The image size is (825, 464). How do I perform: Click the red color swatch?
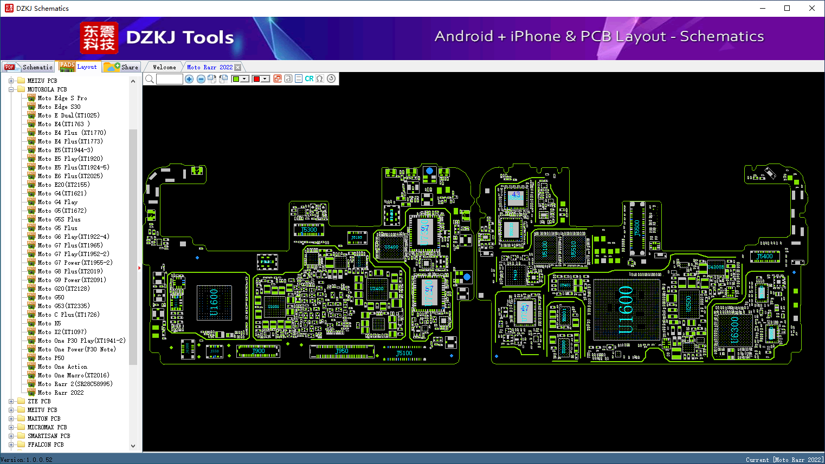click(x=256, y=79)
